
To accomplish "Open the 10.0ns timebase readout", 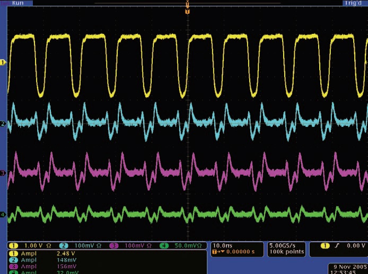I will click(x=223, y=246).
